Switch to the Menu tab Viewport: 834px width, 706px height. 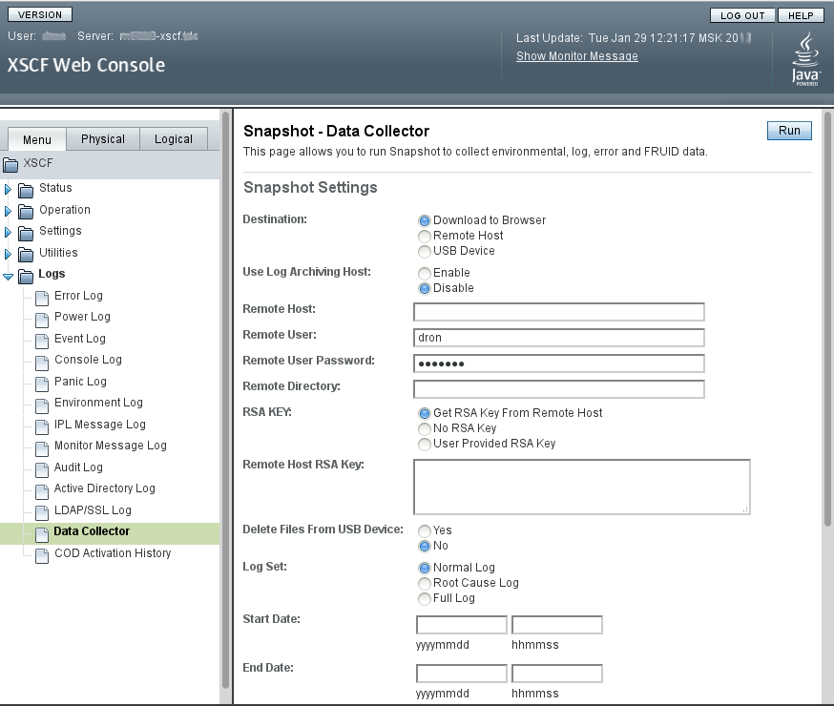tap(36, 139)
